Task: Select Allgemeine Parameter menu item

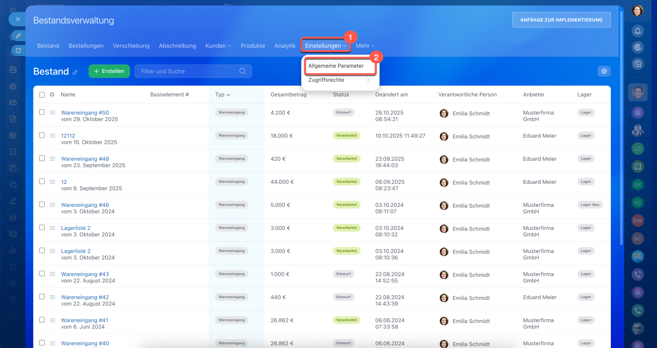Action: pyautogui.click(x=336, y=66)
